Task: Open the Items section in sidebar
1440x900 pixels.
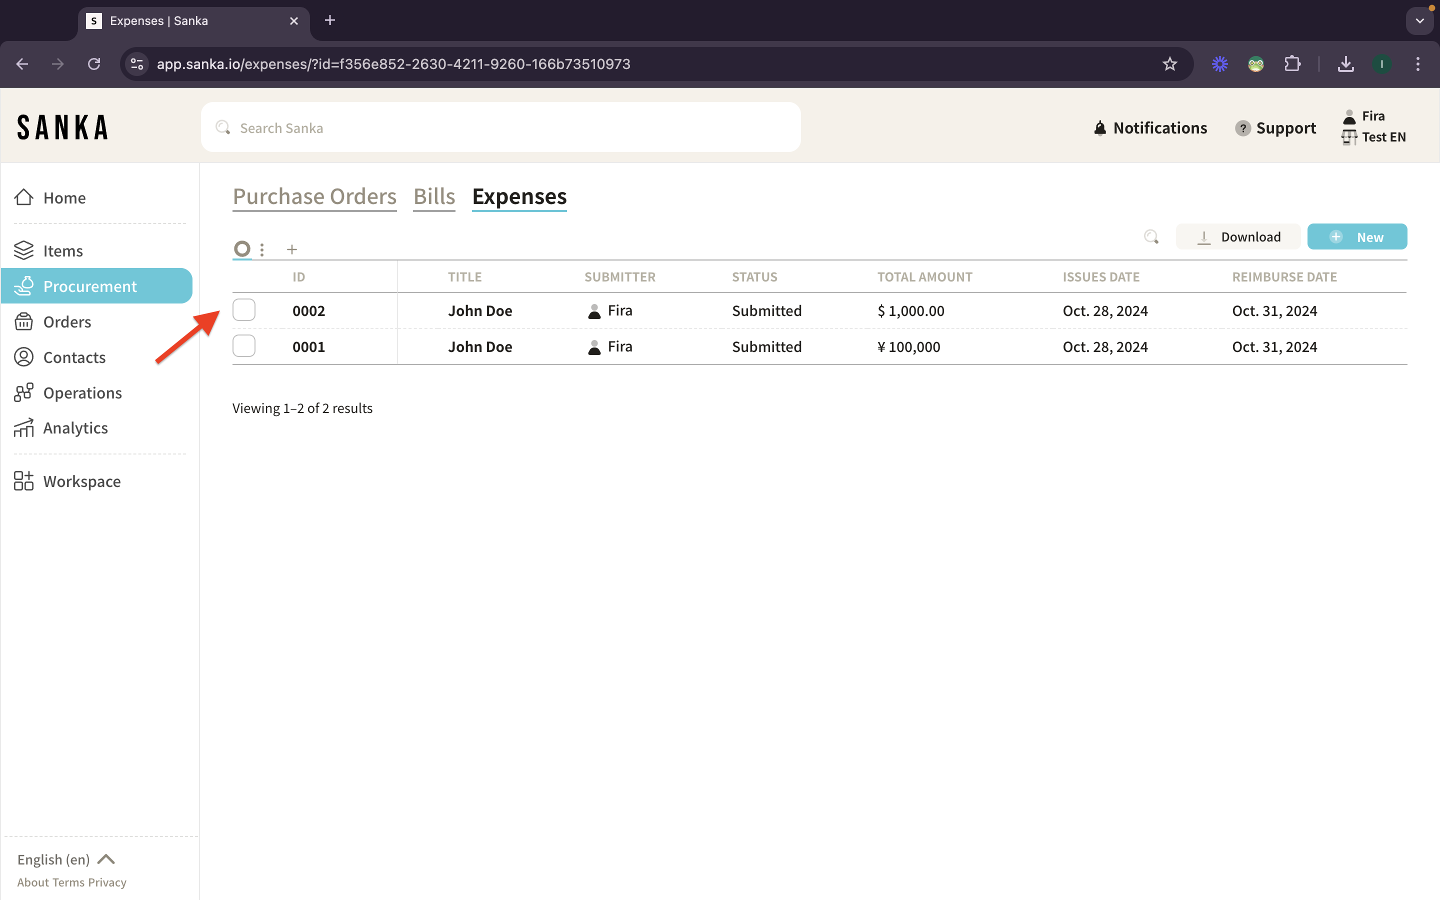Action: click(62, 250)
